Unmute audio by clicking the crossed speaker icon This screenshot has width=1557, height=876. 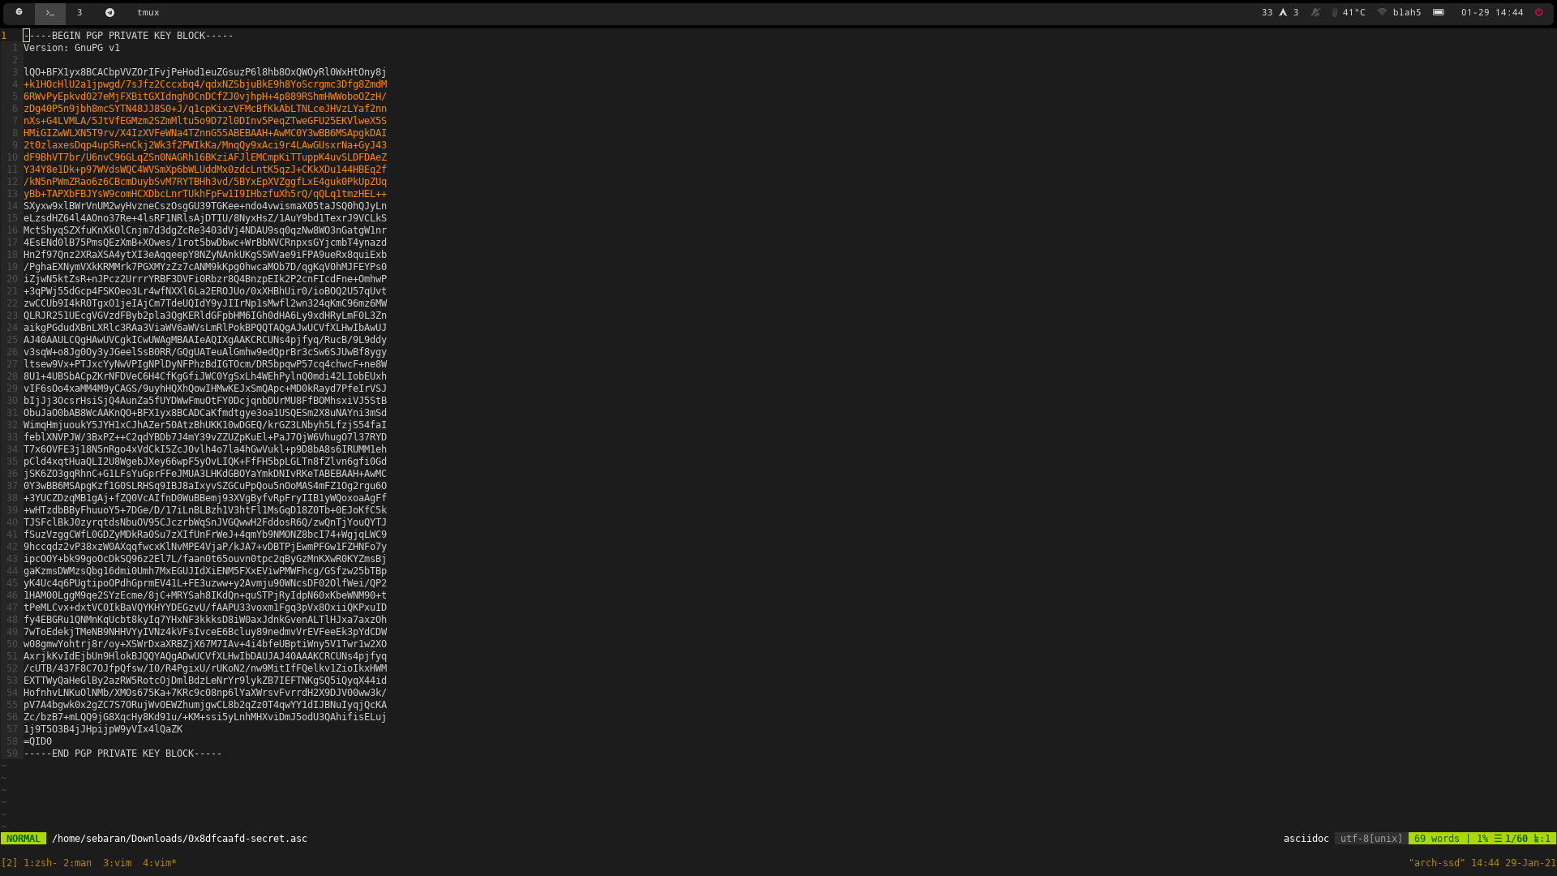point(1315,13)
